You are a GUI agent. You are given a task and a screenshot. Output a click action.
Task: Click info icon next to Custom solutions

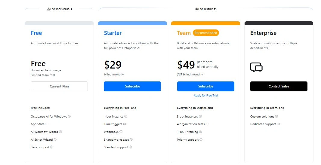pyautogui.click(x=276, y=116)
